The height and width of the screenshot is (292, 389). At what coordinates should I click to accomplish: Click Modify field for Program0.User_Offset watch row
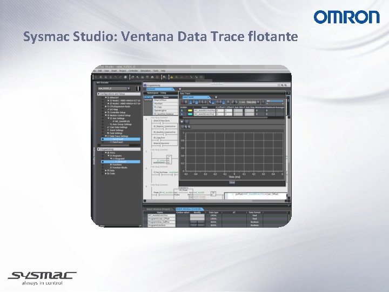point(197,219)
